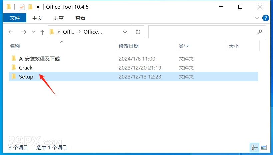
Task: Open the recent locations dropdown
Action: tap(34, 32)
